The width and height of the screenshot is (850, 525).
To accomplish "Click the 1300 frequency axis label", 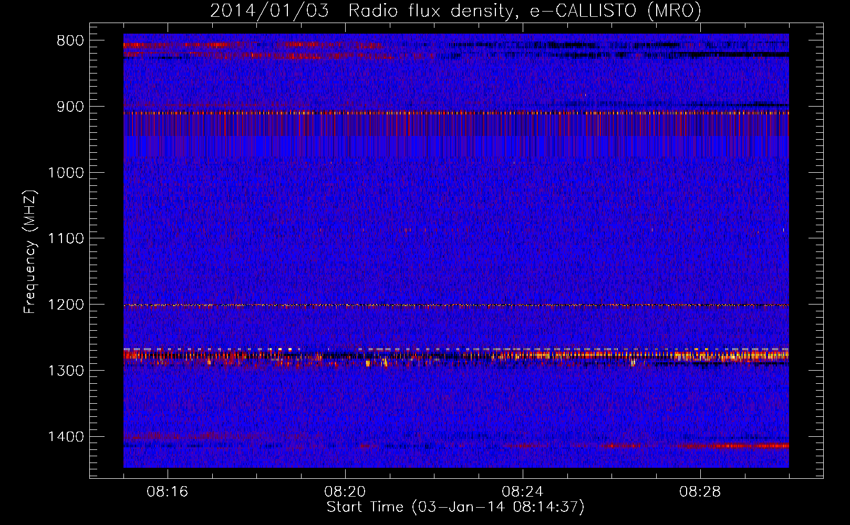I will point(66,371).
